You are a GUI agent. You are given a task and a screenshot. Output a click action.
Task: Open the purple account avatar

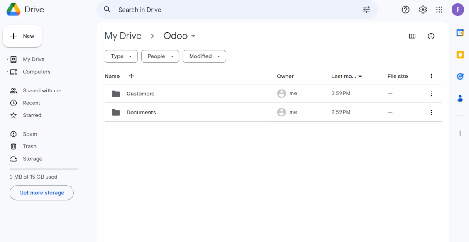pos(458,10)
